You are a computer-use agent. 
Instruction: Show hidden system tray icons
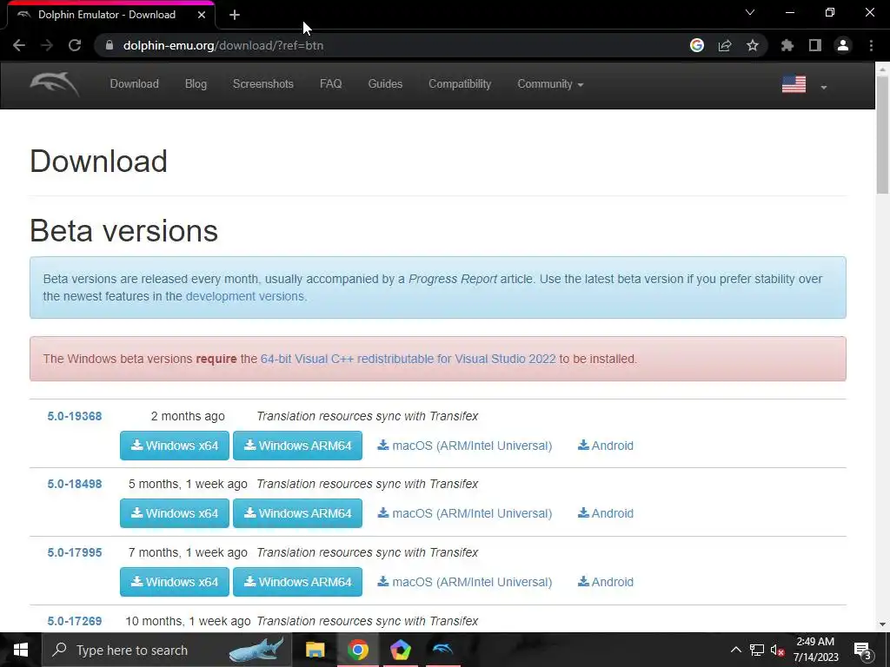(x=735, y=650)
